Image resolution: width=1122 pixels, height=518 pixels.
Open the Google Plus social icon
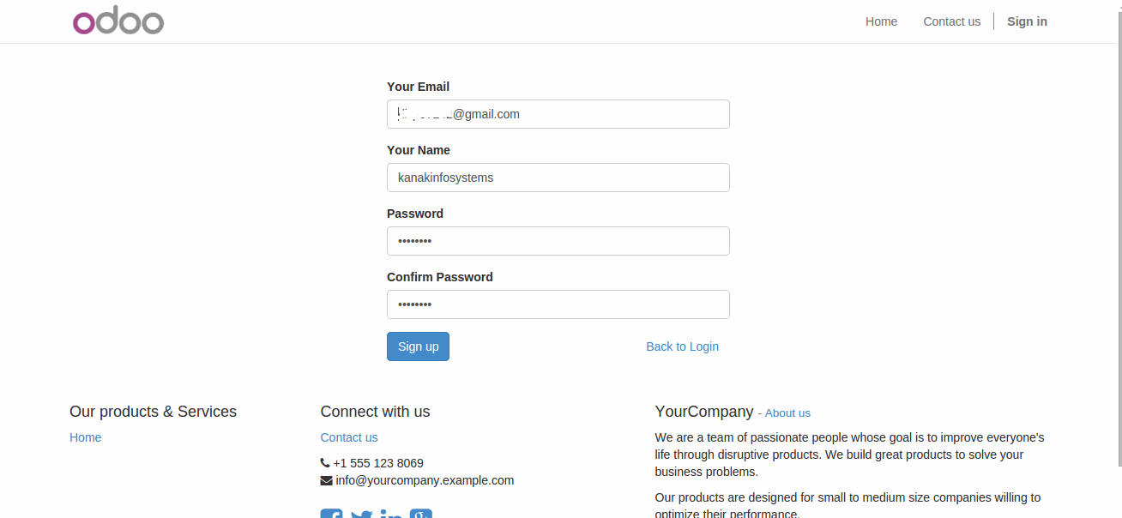coord(421,514)
